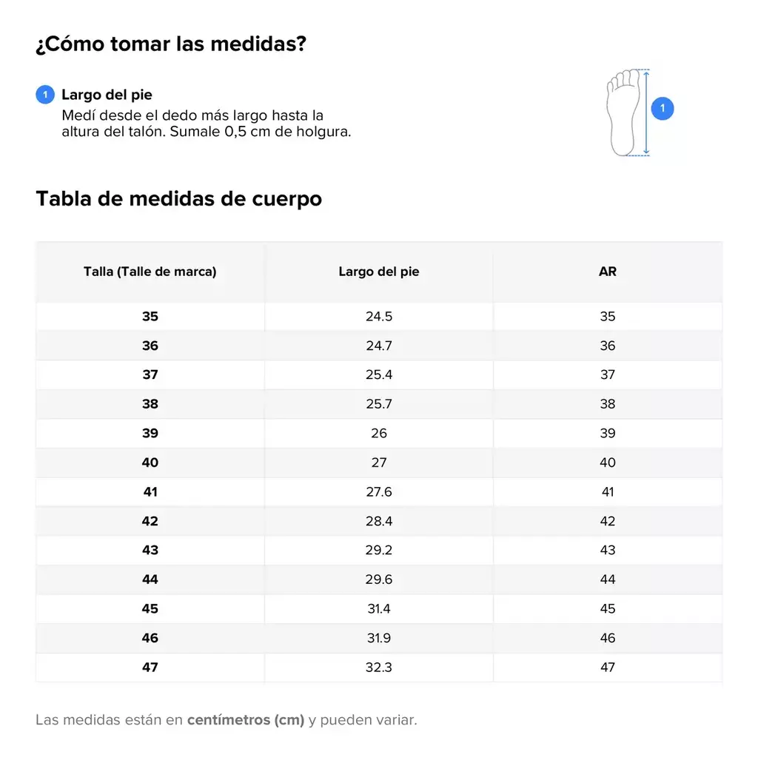The height and width of the screenshot is (763, 758).
Task: Click the bold "centímetros (cm)" text
Action: [x=246, y=720]
